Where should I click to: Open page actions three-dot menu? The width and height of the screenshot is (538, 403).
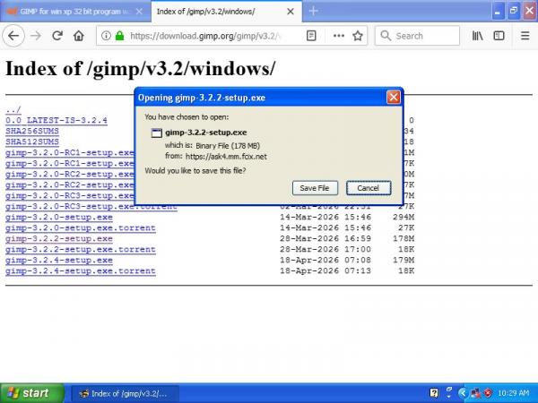coord(339,36)
